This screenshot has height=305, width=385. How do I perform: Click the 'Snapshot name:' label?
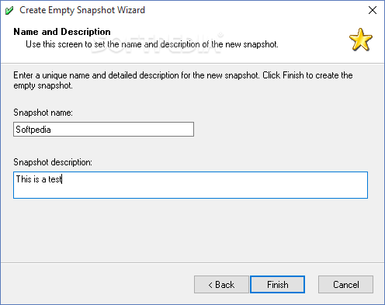[x=43, y=113]
